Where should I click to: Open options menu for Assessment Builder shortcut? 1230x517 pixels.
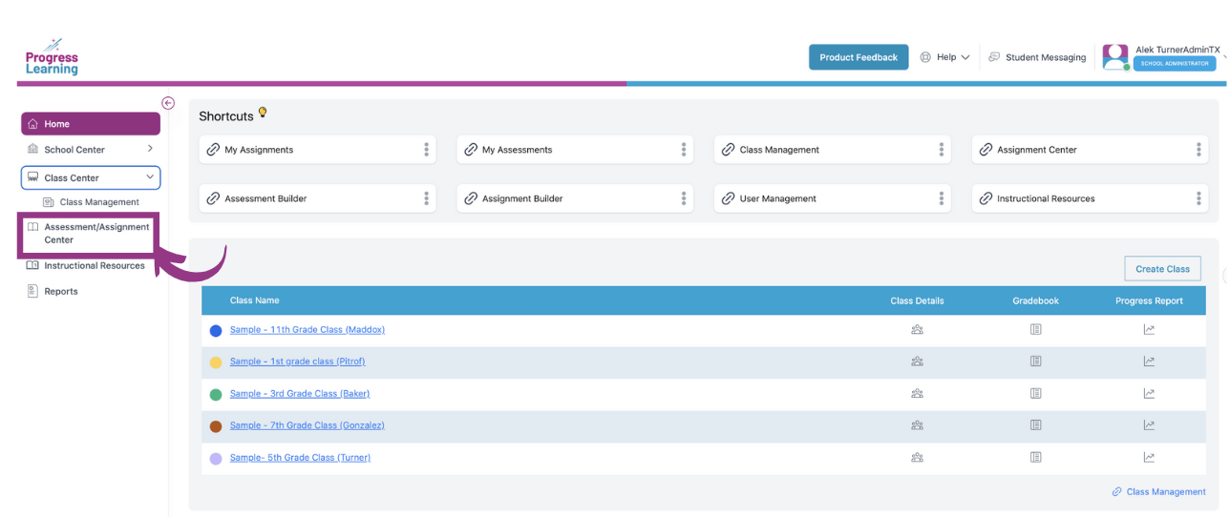pyautogui.click(x=426, y=198)
